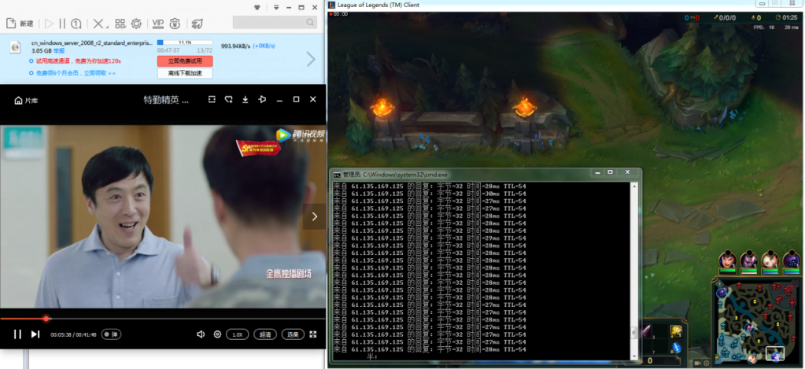Select the third teammate champion portrait
The image size is (805, 369).
point(770,259)
